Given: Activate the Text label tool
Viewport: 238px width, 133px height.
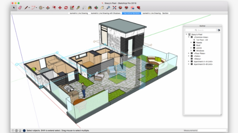Looking at the screenshot, I should (84, 8).
